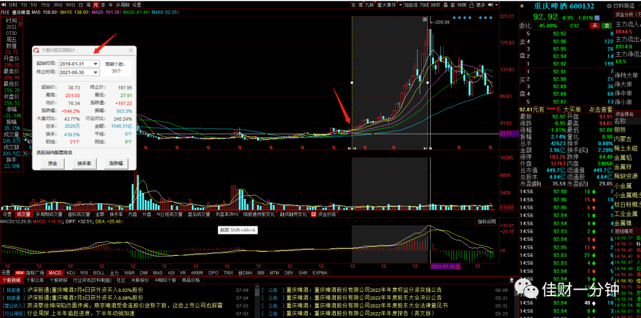Click the right-side arrow expand icon in toolbar
This screenshot has width=641, height=318.
tap(490, 5)
